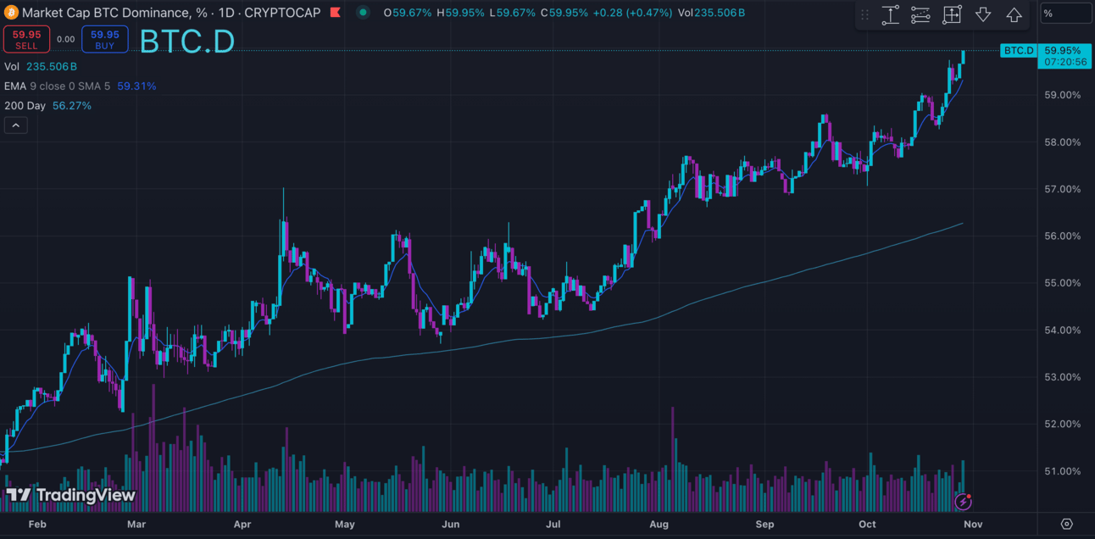1095x539 pixels.
Task: Select the multi-line channel drawing tool
Action: [x=921, y=14]
